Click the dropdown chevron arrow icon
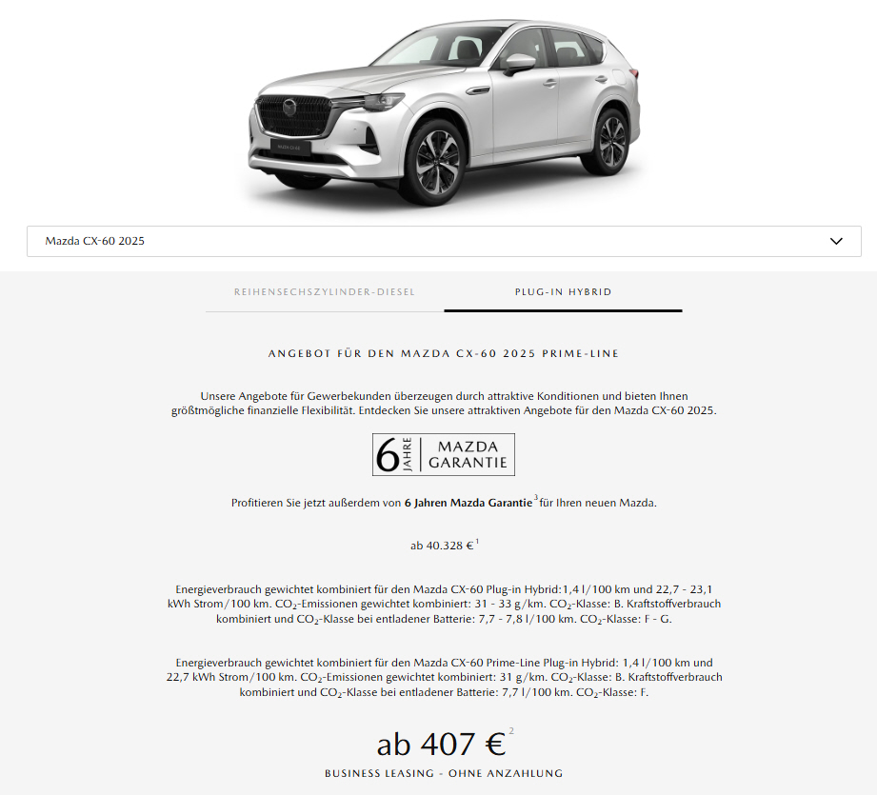This screenshot has height=795, width=877. [x=836, y=241]
